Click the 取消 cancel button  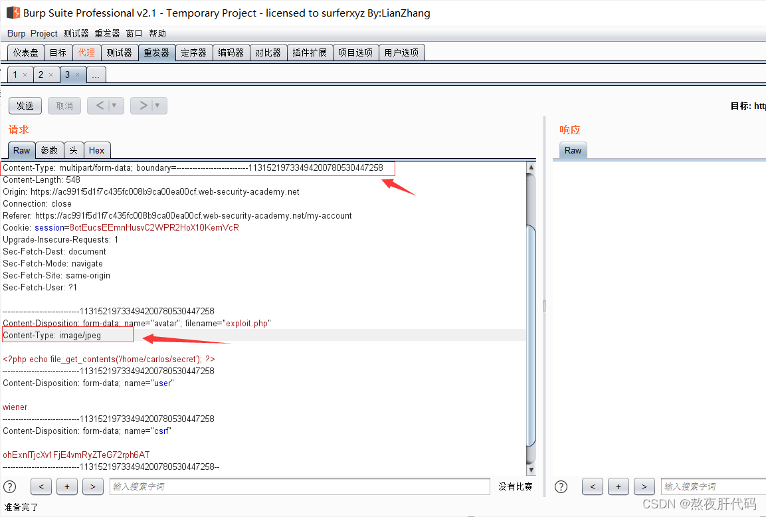64,106
